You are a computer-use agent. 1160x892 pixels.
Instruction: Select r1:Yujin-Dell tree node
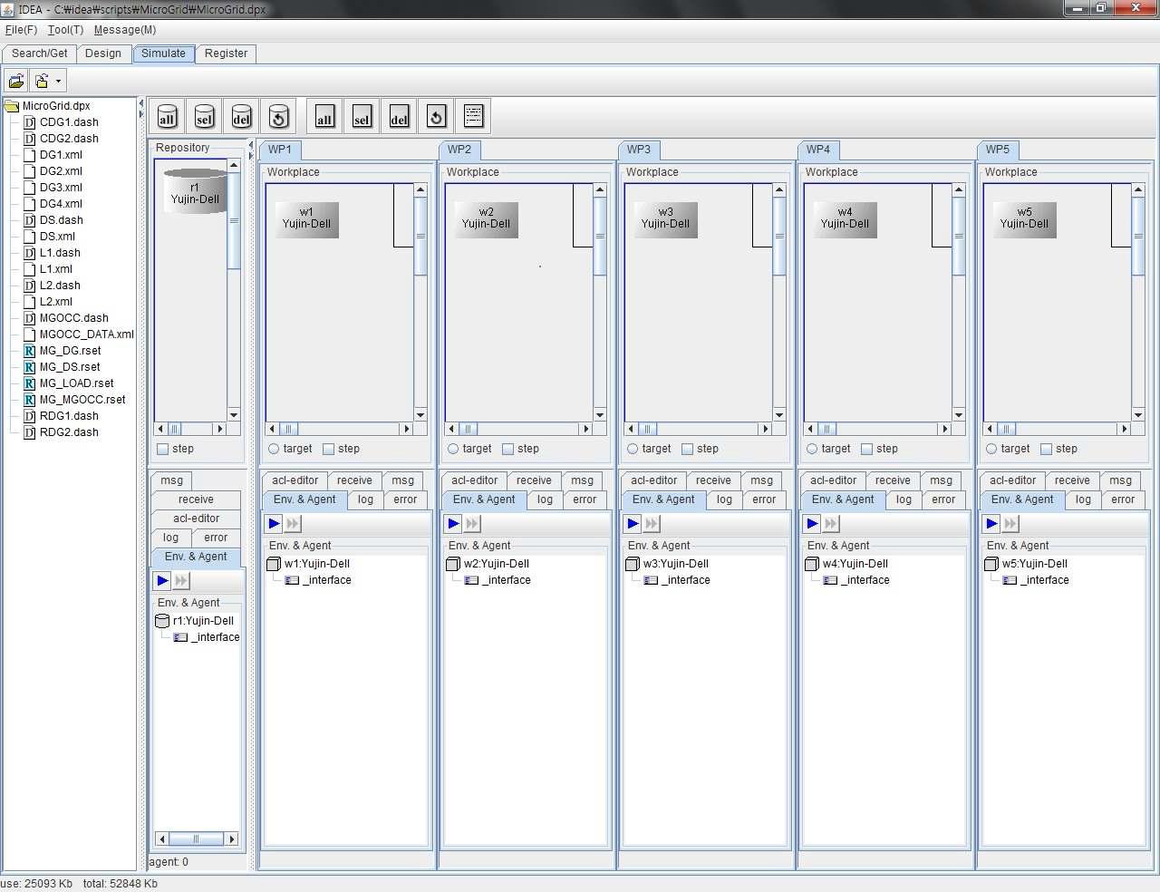pyautogui.click(x=203, y=621)
